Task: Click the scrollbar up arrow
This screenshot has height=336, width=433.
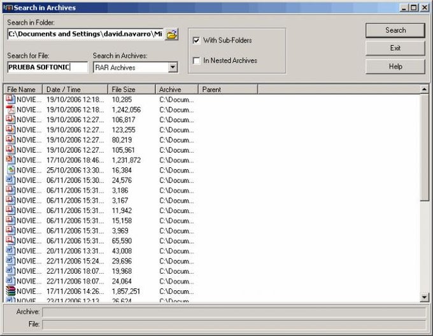Action: (x=424, y=89)
